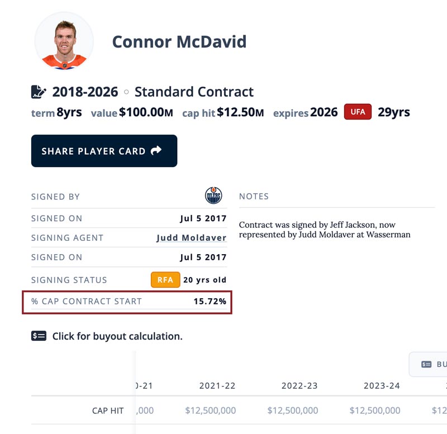
Task: Open the Judd Moldaver agent link
Action: [191, 237]
